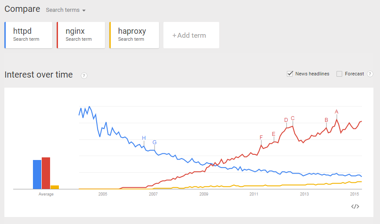Enable the Forecast checkbox
This screenshot has height=224, width=380.
coord(339,74)
